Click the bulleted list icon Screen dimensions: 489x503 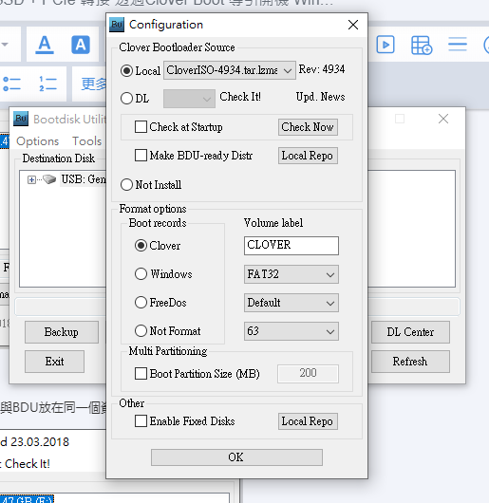tap(11, 84)
